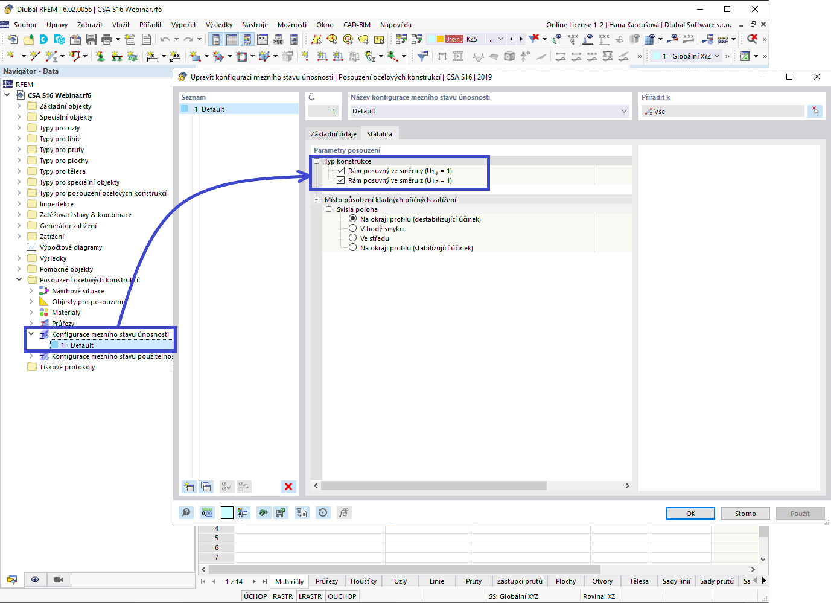This screenshot has height=603, width=831.
Task: Click the RASTR status bar button
Action: point(282,596)
